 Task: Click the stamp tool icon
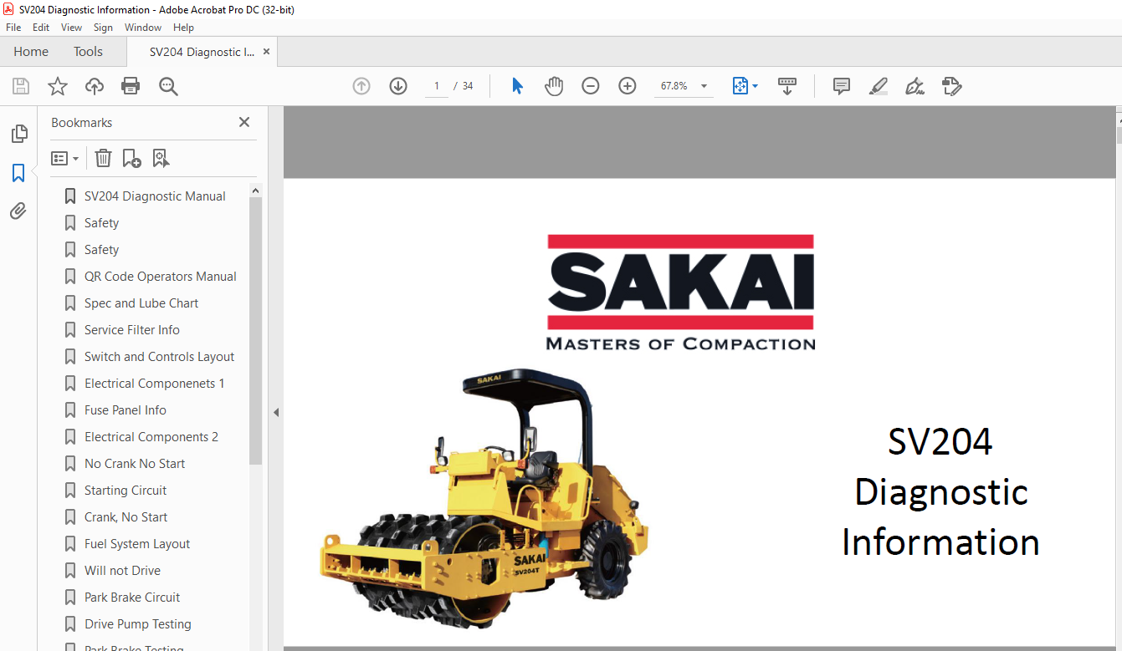pyautogui.click(x=951, y=86)
